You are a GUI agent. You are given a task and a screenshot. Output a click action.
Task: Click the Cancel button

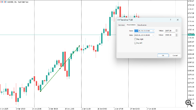coord(175,55)
